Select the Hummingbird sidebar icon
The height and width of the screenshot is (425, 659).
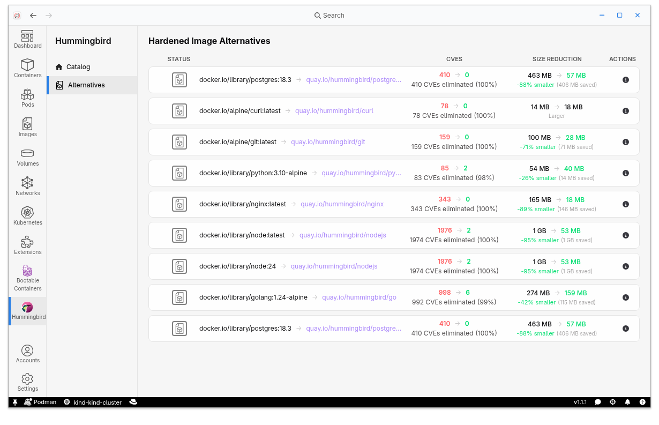(x=27, y=311)
